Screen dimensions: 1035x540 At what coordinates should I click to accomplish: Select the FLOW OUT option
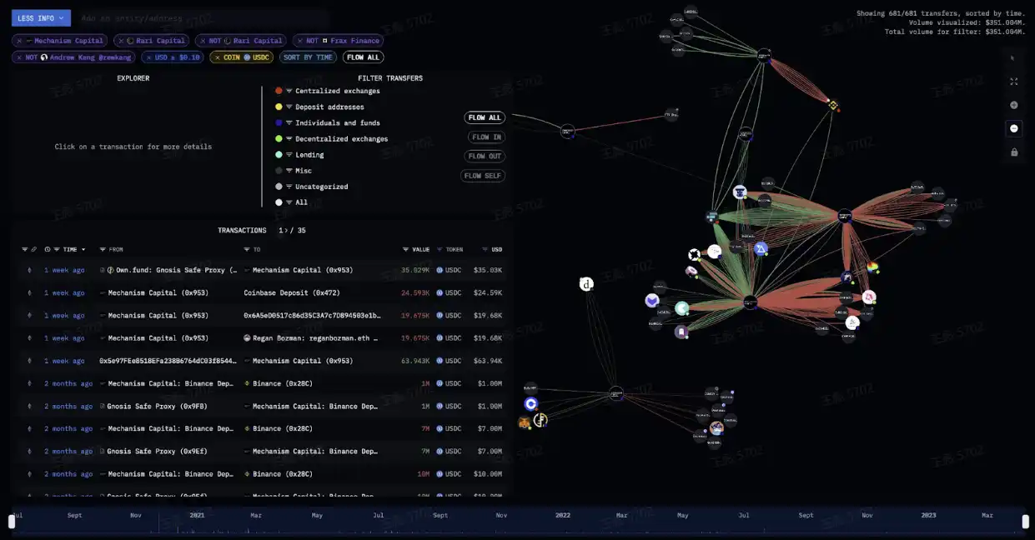485,156
